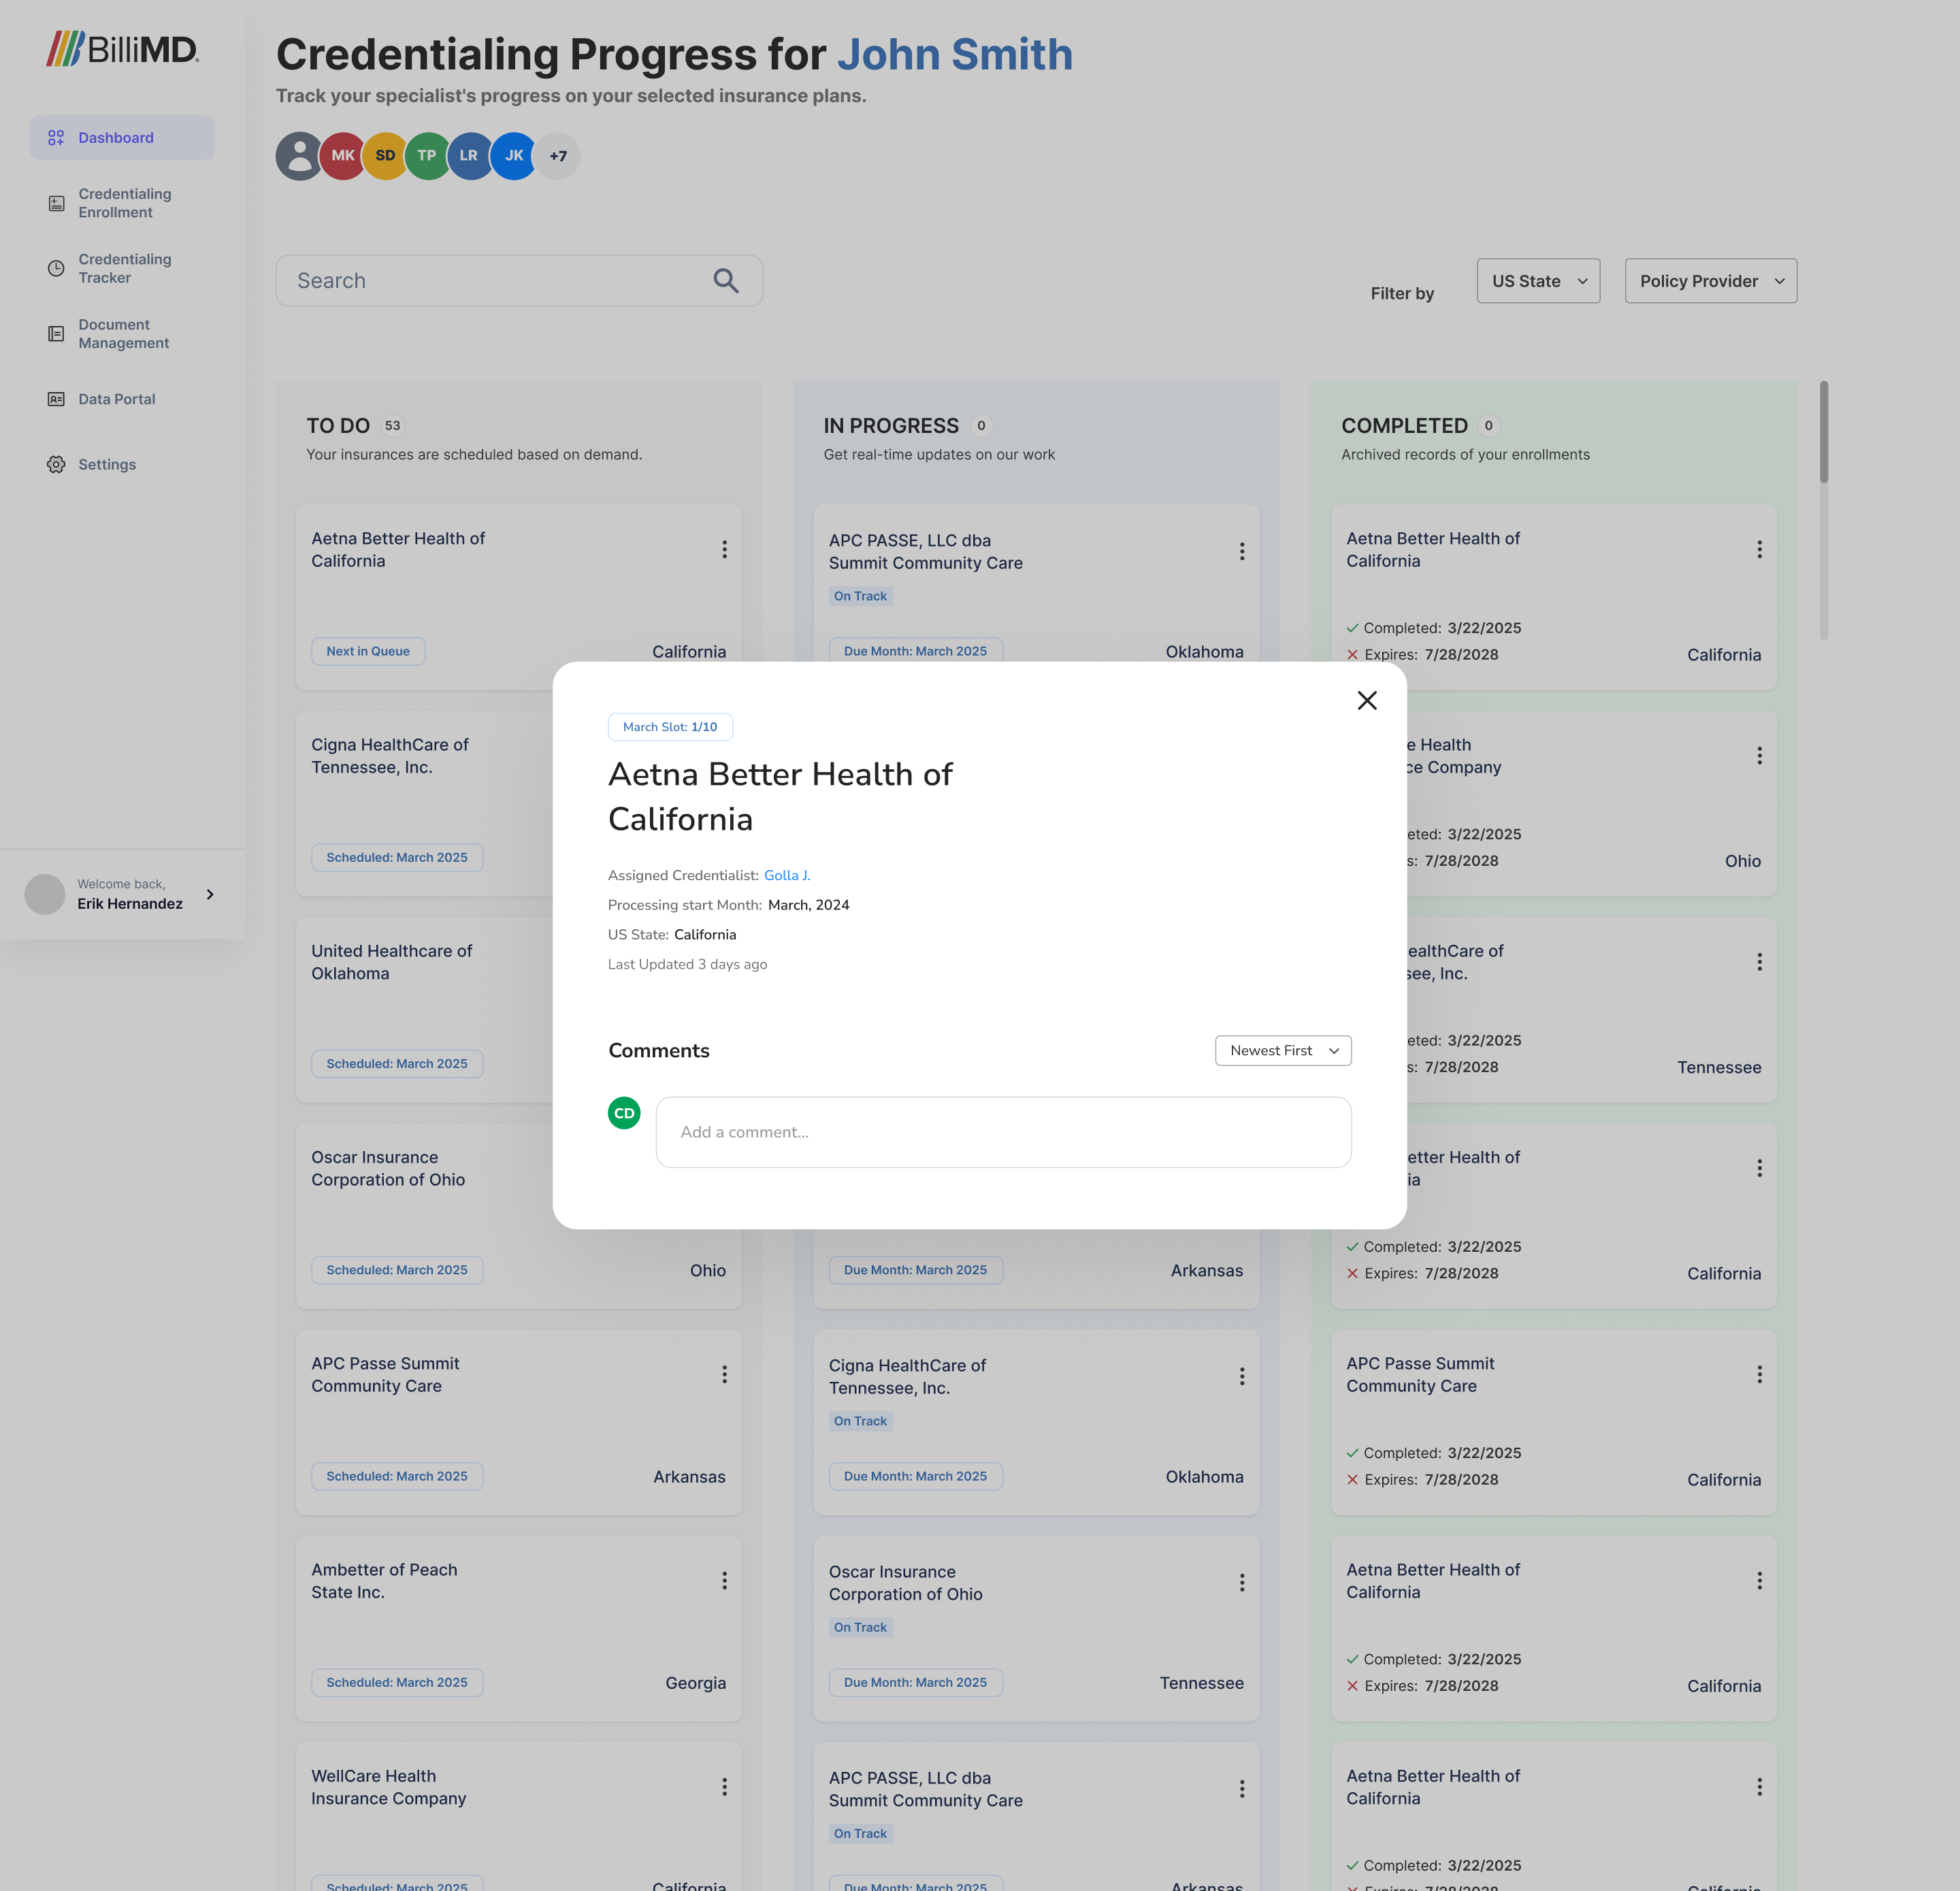The image size is (1960, 1891).
Task: Open the US State filter dropdown
Action: click(1538, 281)
